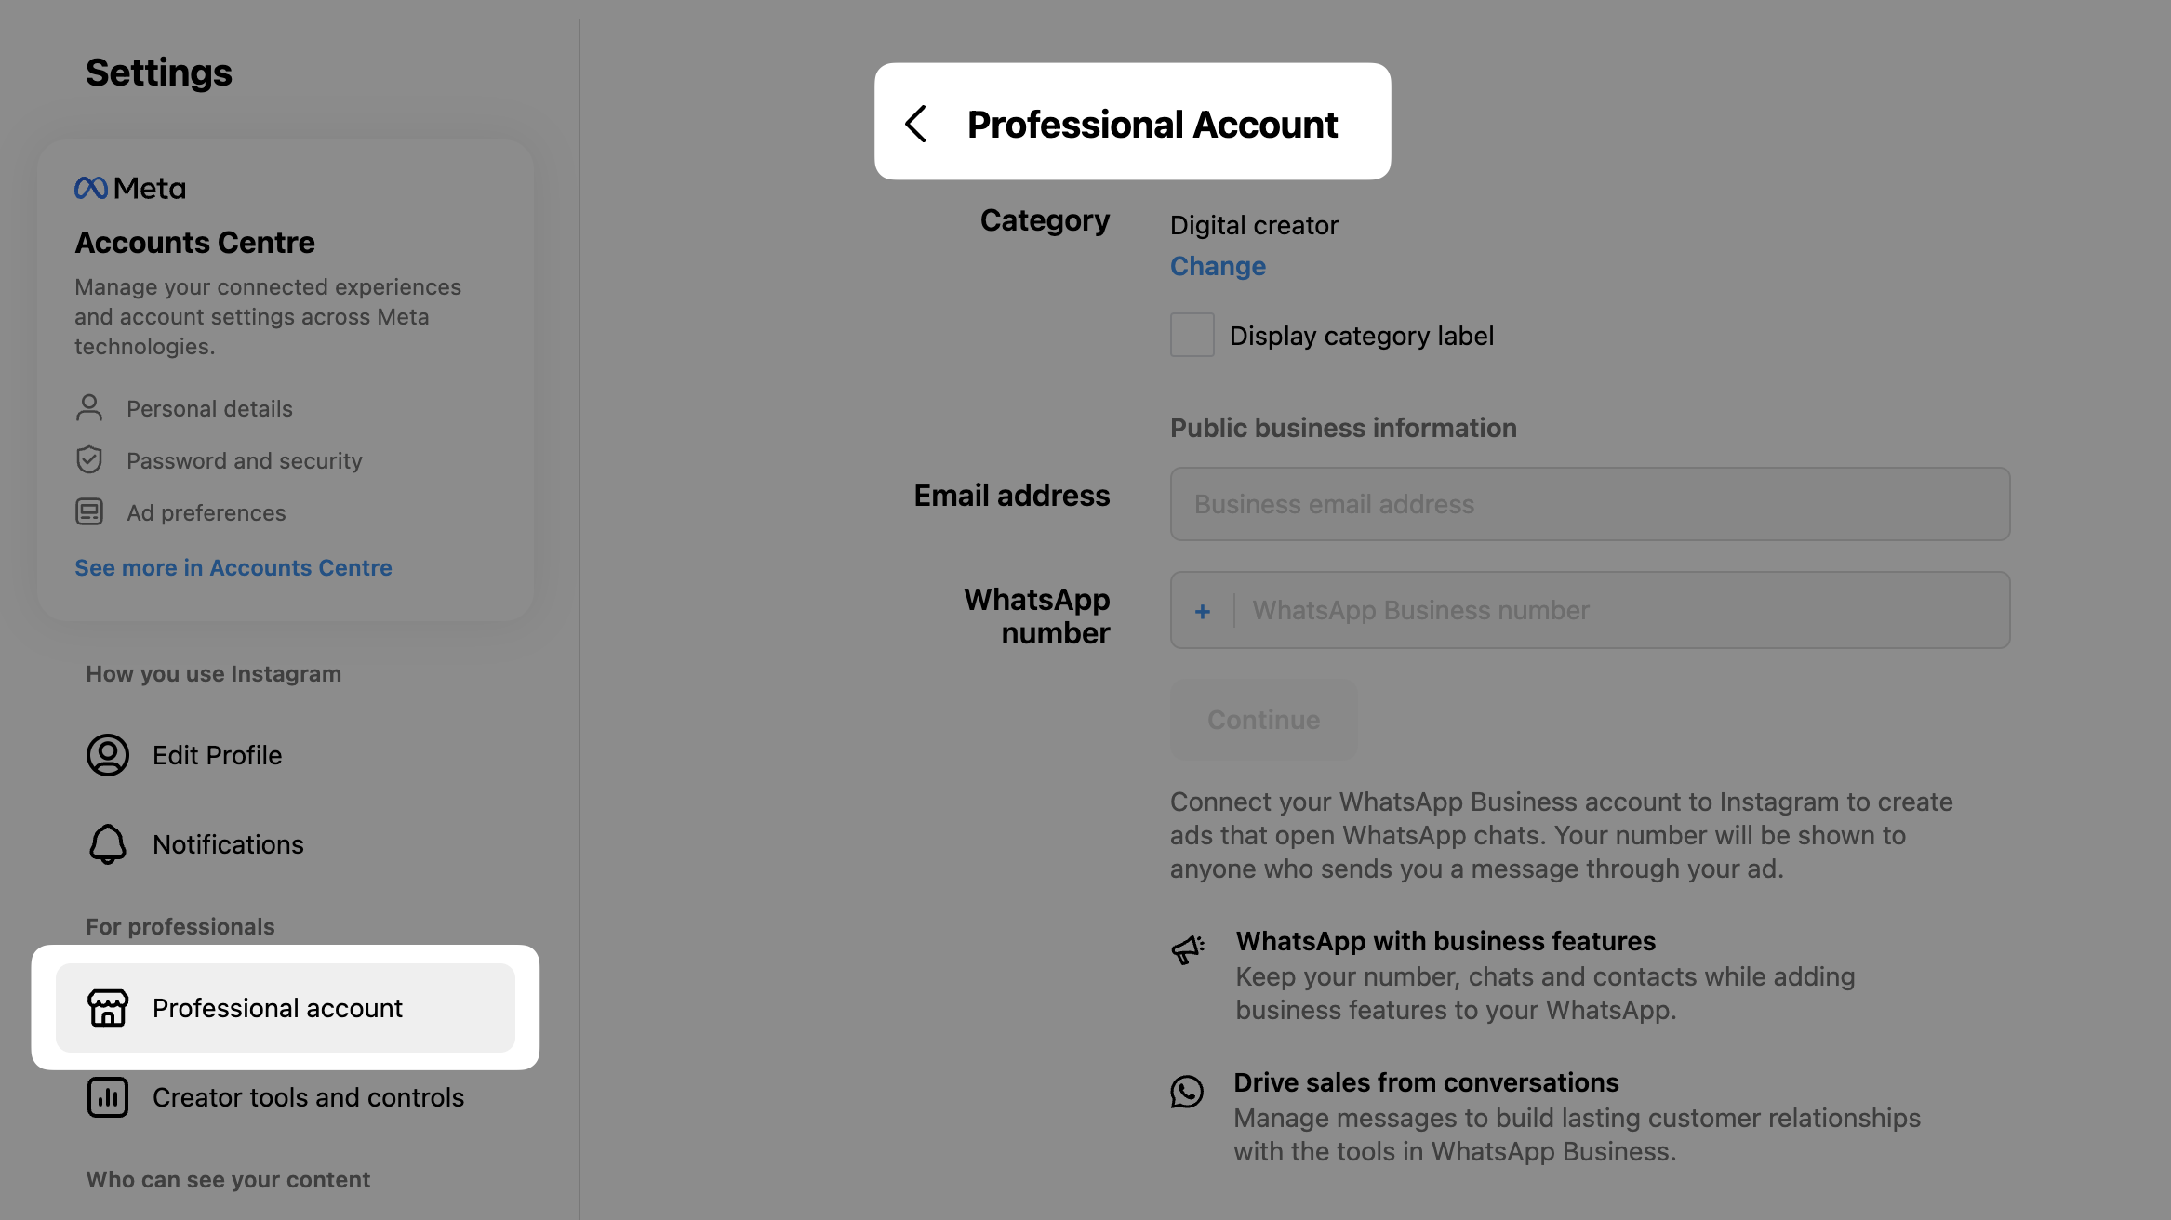Click the Personal details person icon
This screenshot has width=2171, height=1220.
89,408
